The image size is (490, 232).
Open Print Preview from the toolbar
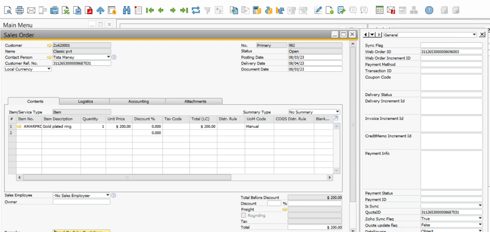(x=8, y=10)
